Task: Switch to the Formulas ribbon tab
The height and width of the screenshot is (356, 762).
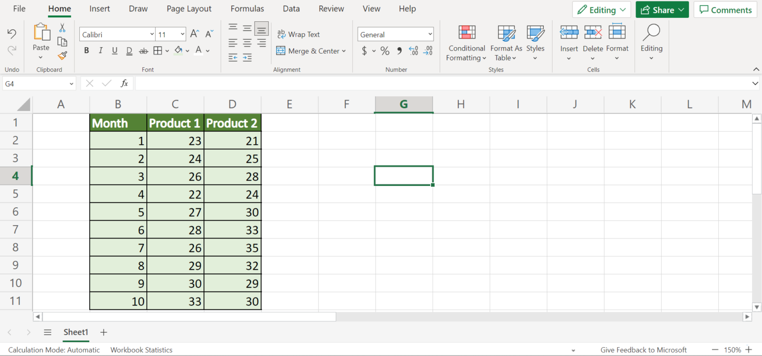Action: [247, 8]
